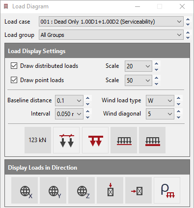
Task: Step Load case to next with down arrow
Action: pyautogui.click(x=188, y=25)
